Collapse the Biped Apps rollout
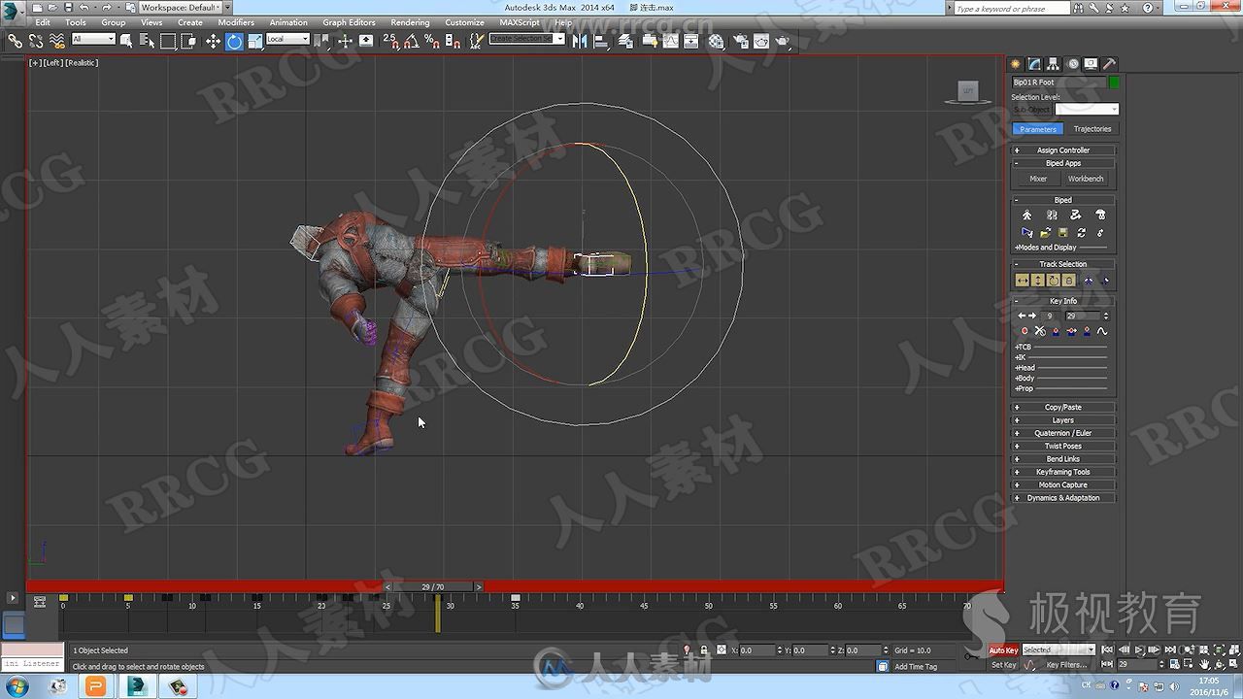1243x699 pixels. point(1063,163)
